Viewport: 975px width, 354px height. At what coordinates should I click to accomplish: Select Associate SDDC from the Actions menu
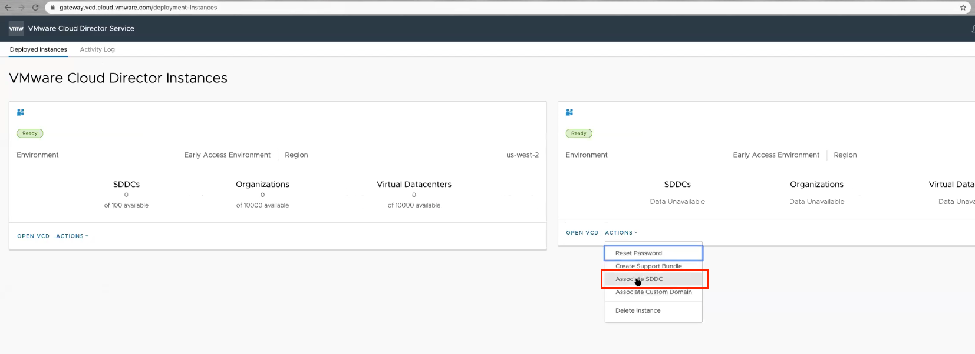(x=654, y=279)
